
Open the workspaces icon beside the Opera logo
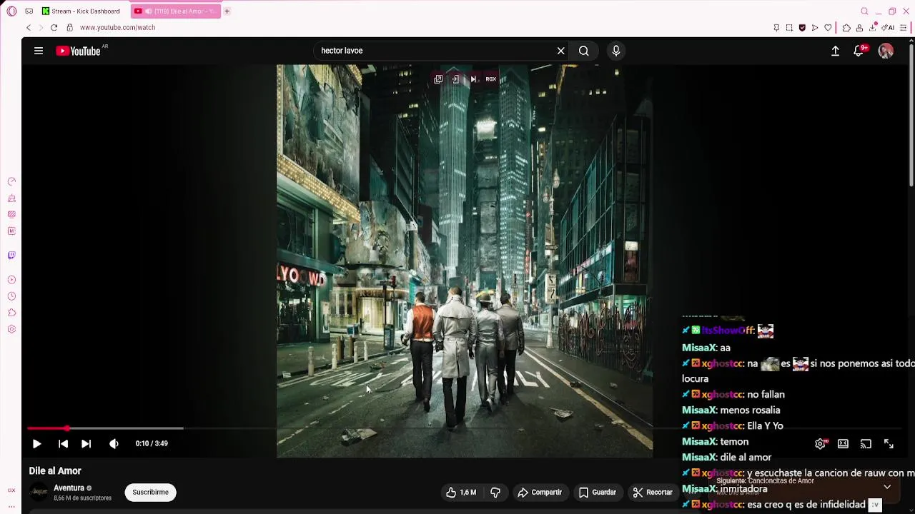pyautogui.click(x=29, y=11)
